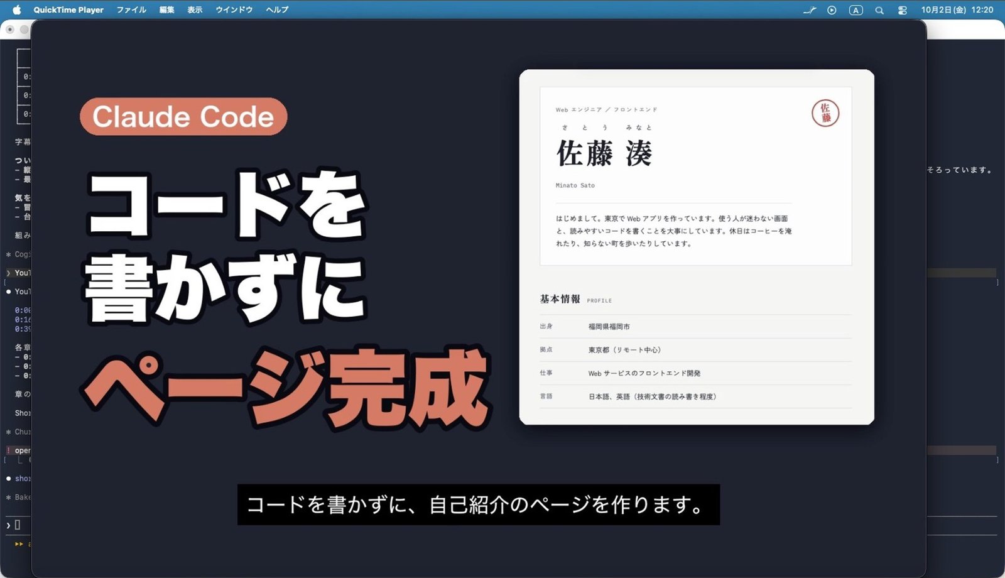Open the Now Playing circle-play menu bar icon
Image resolution: width=1005 pixels, height=578 pixels.
(832, 10)
